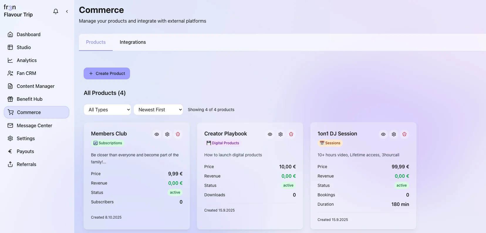Click the 9,99 € price value

[175, 174]
